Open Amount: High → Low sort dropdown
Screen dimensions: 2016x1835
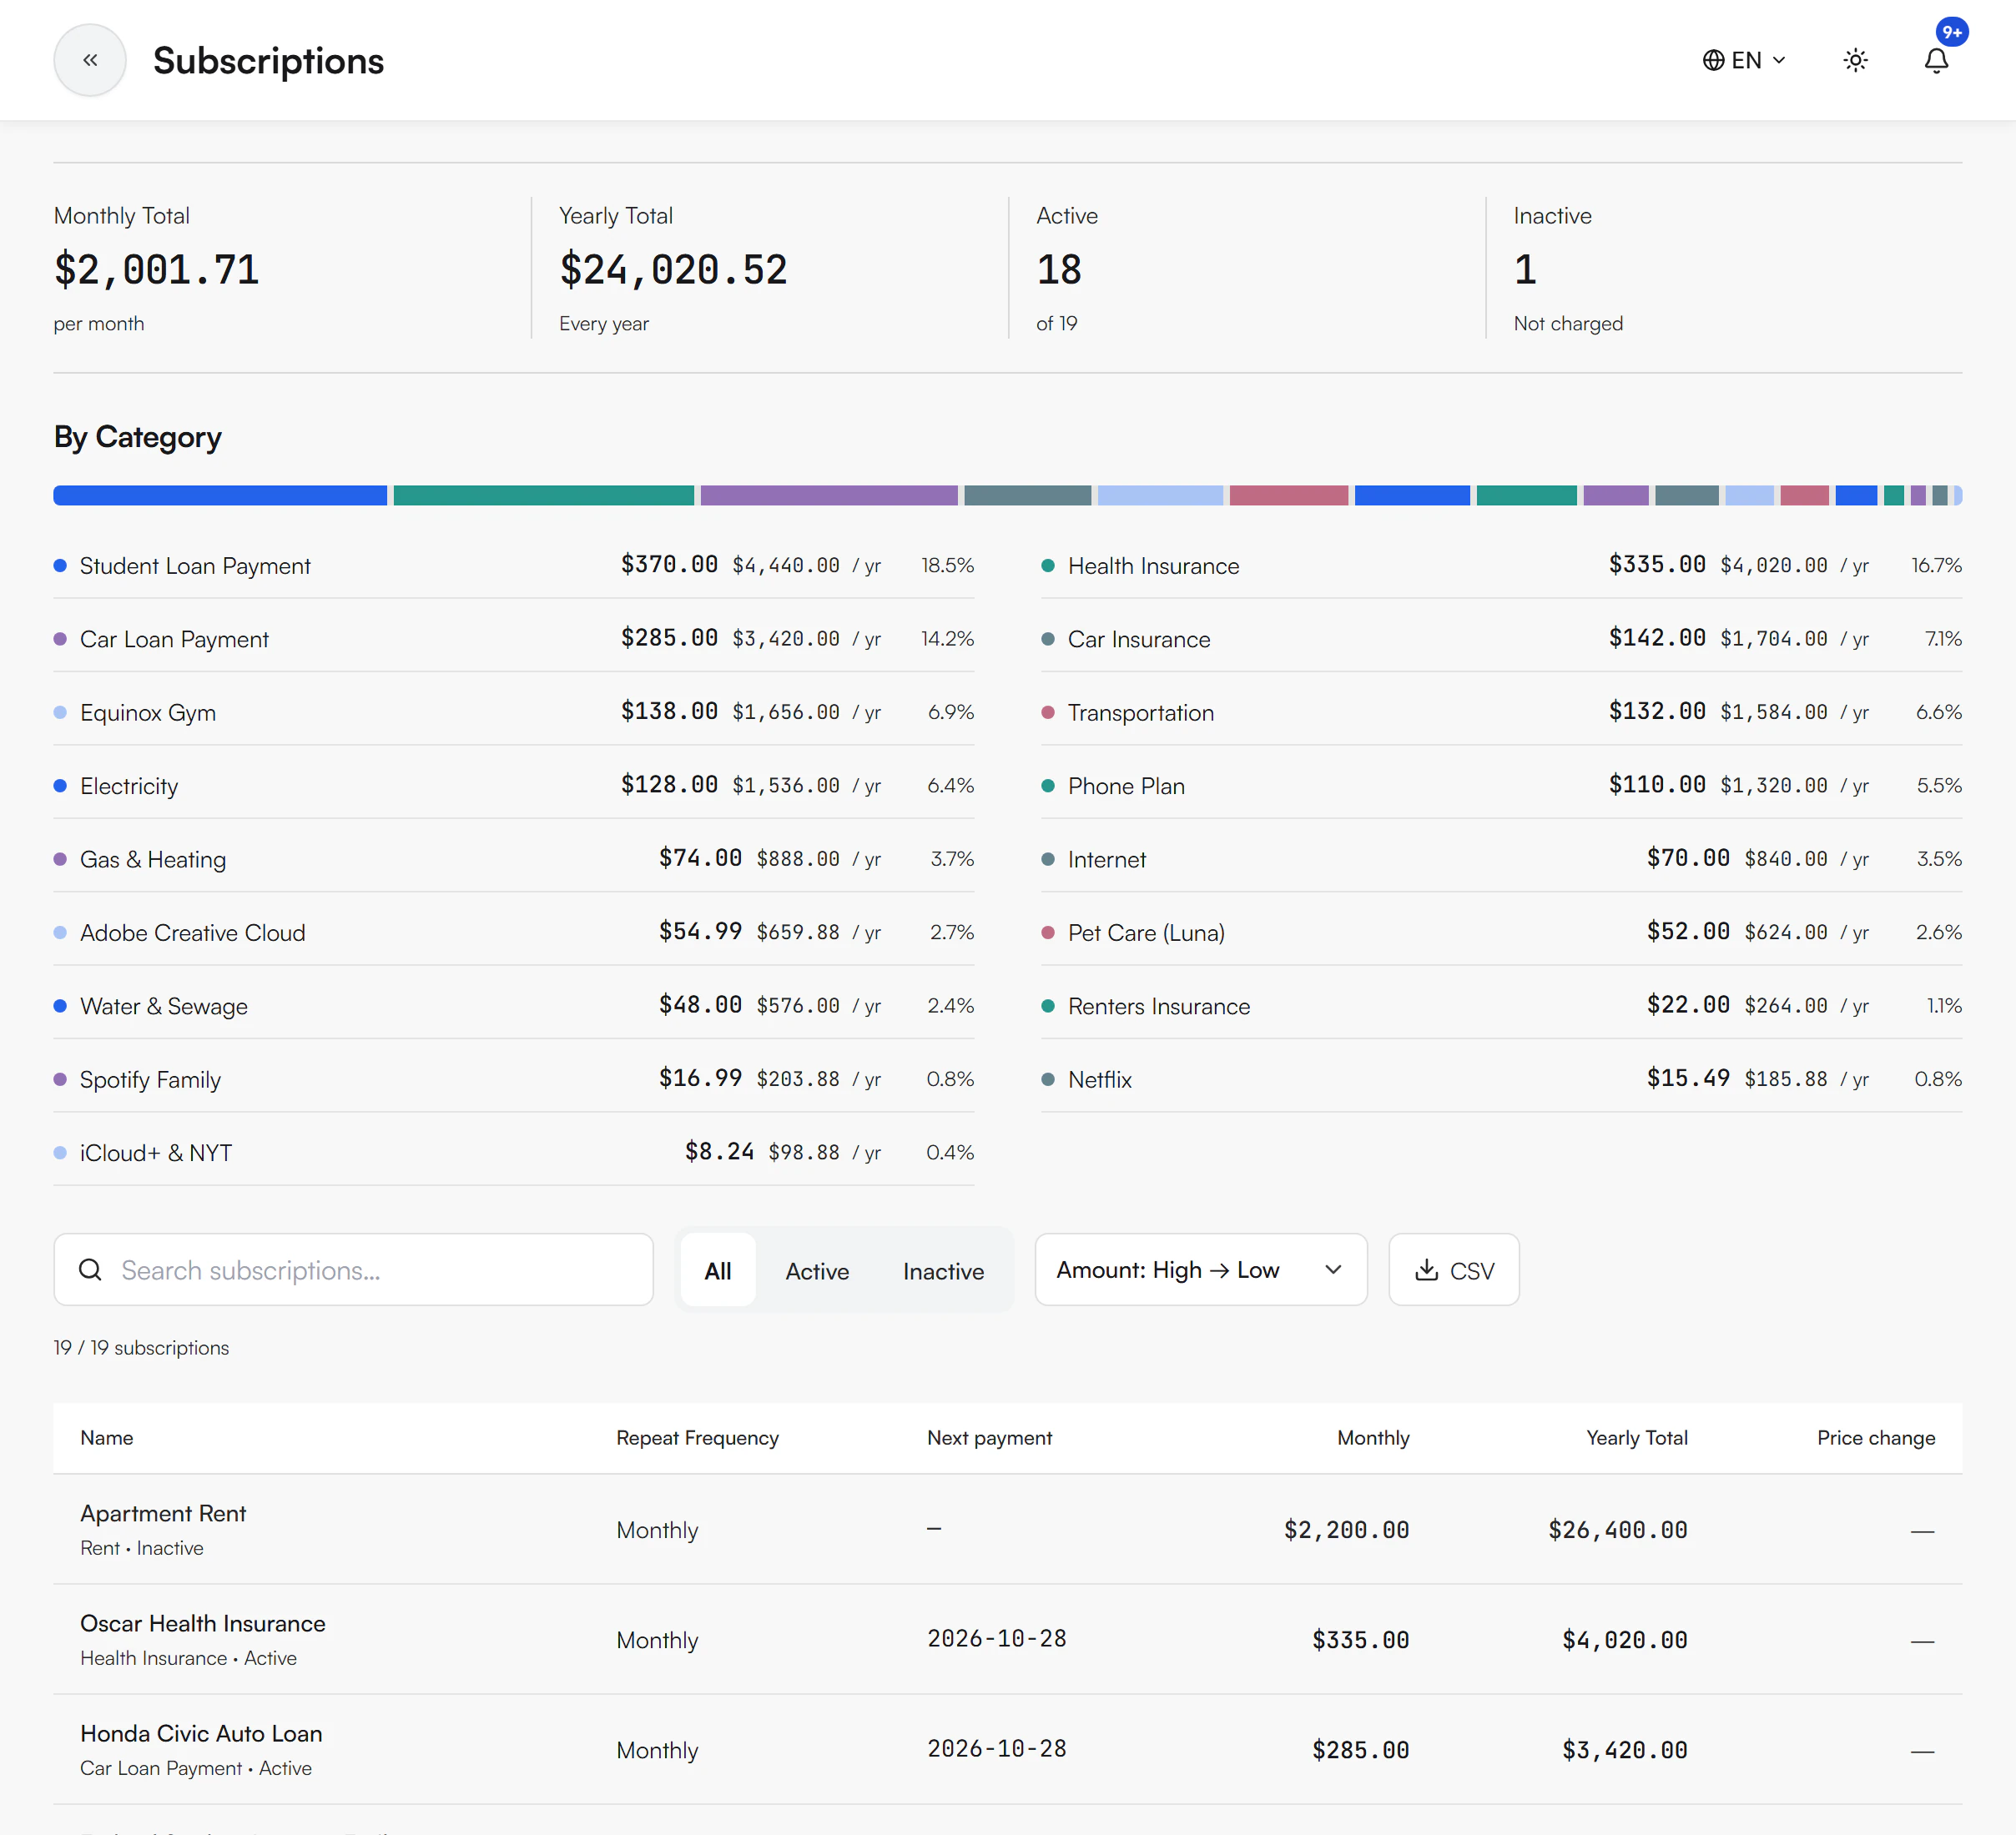(x=1200, y=1269)
